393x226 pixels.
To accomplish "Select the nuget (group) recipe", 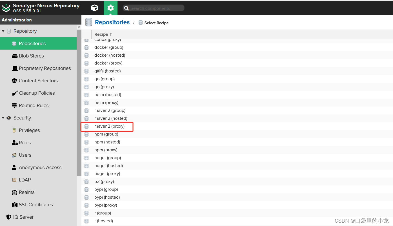I will tap(237, 158).
